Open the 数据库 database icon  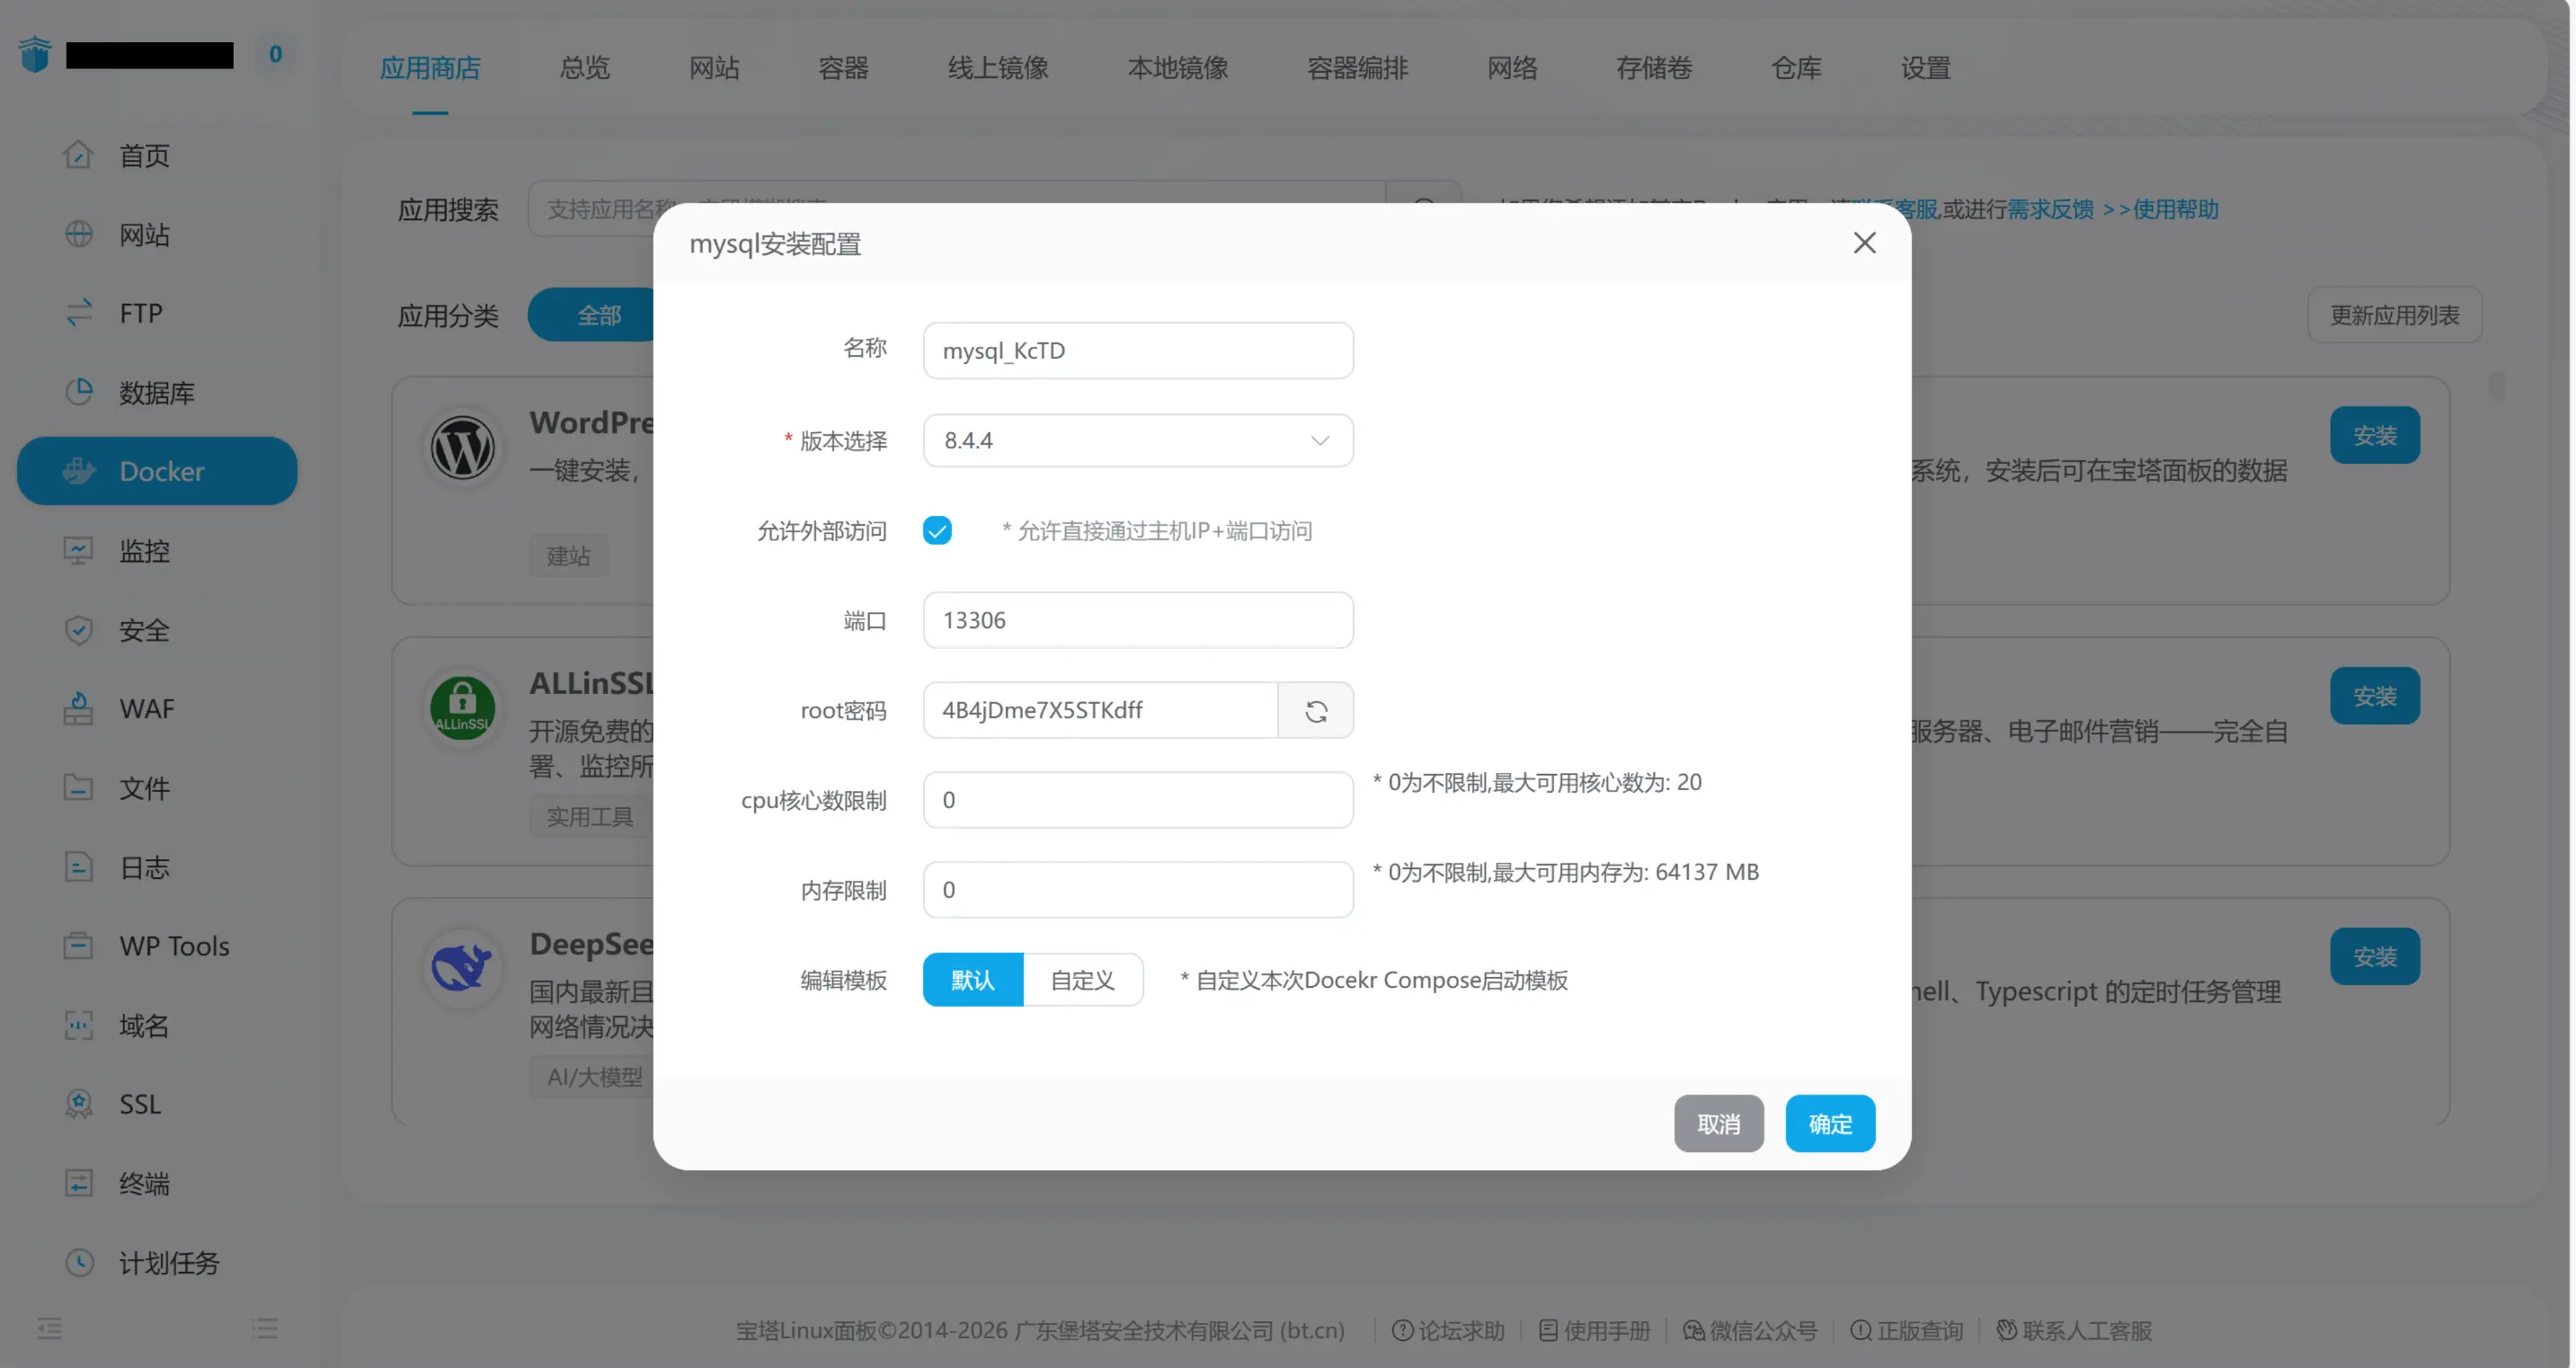(x=78, y=392)
